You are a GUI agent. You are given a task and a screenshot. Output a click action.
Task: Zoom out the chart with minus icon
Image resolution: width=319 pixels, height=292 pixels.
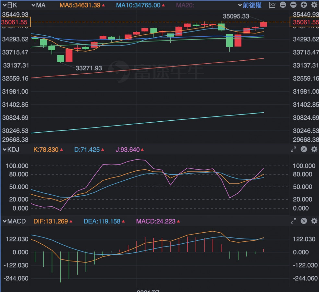[x=293, y=5]
